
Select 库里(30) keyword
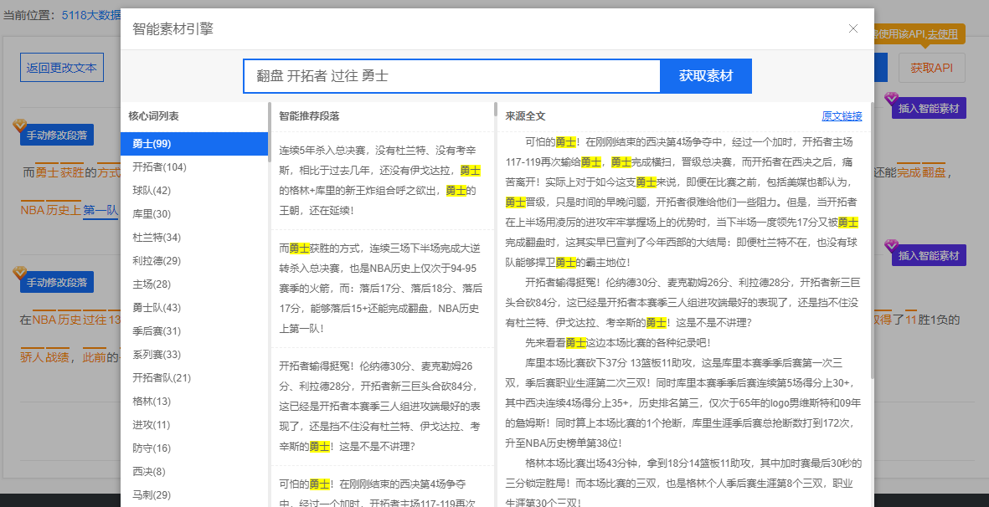point(194,214)
